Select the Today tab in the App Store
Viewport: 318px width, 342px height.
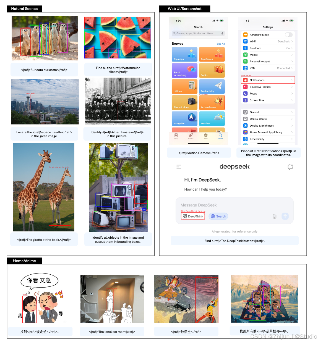tap(176, 136)
